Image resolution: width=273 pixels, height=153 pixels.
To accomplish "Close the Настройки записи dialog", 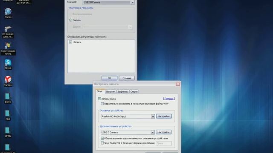I will (x=178, y=84).
